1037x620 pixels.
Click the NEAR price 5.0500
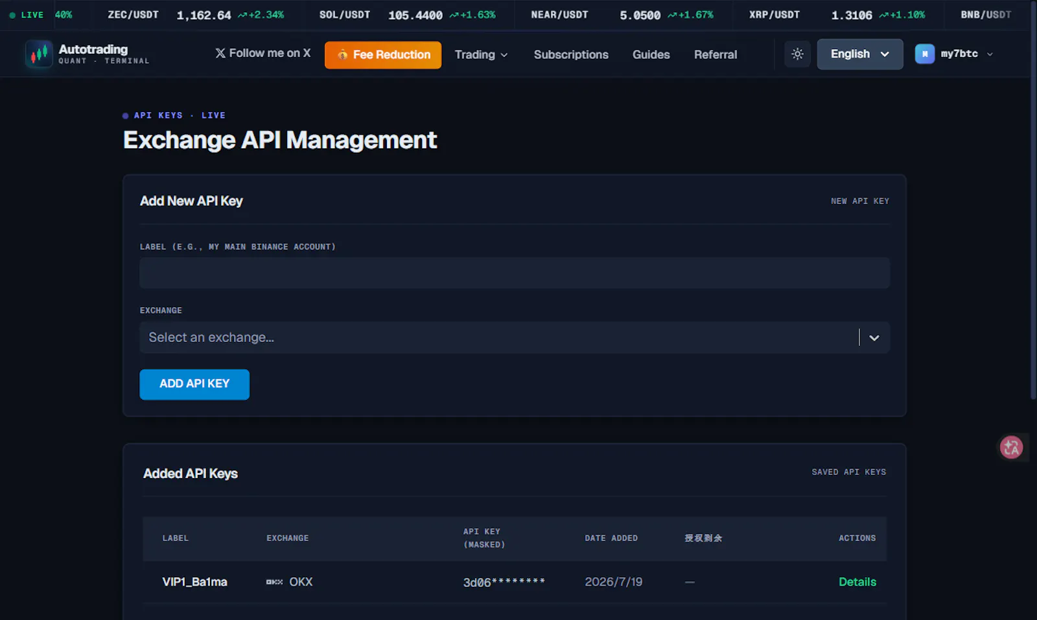(x=640, y=15)
